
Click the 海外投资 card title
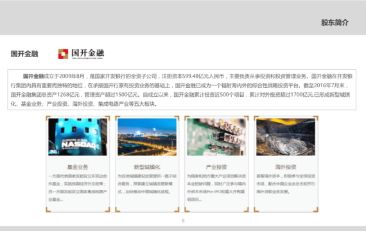point(286,167)
